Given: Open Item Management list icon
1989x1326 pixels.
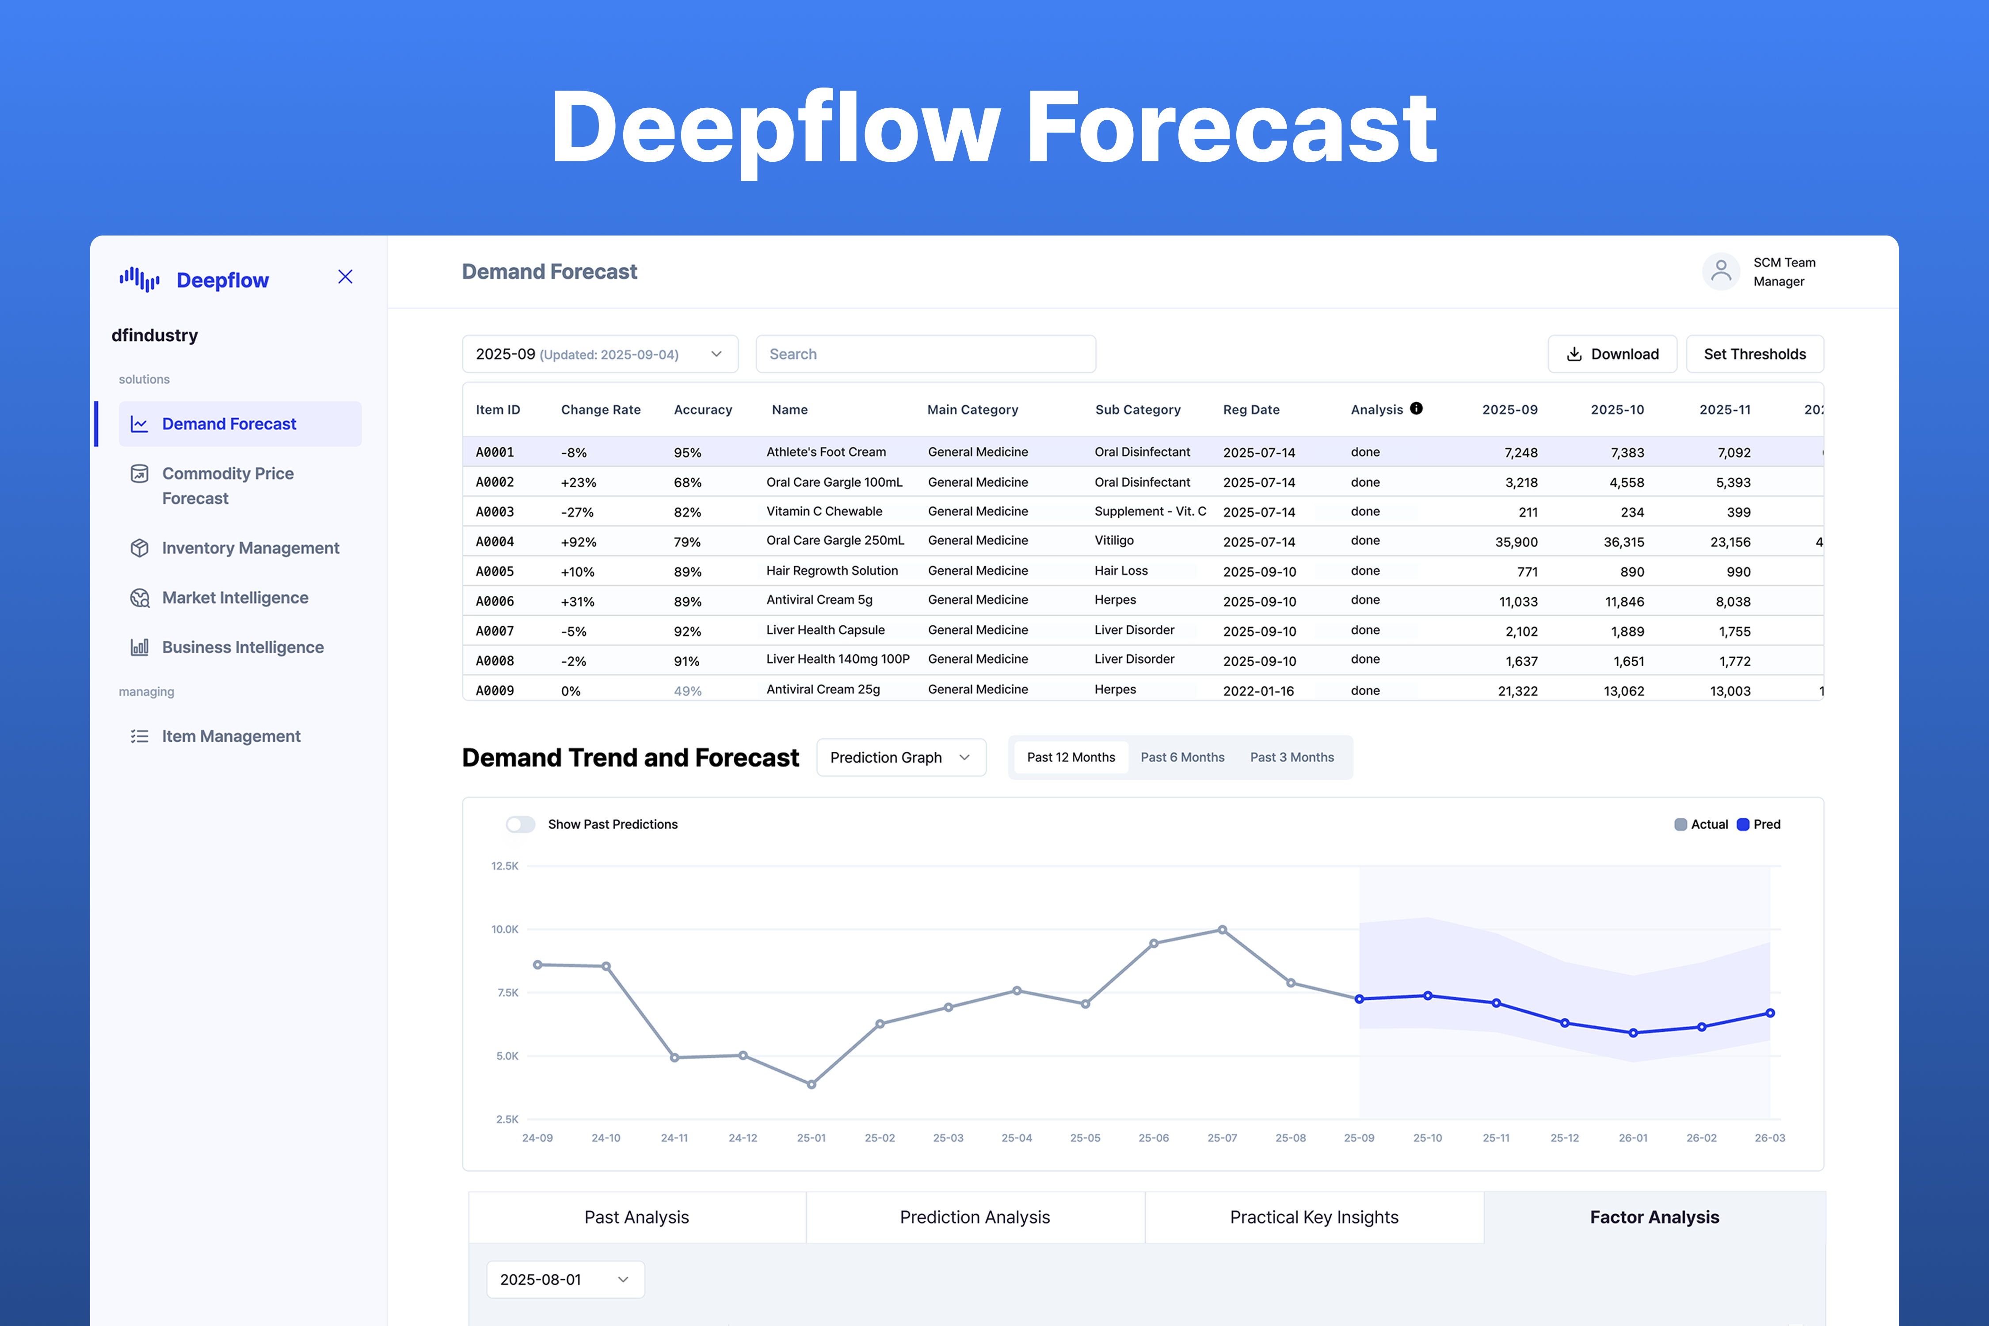Looking at the screenshot, I should point(140,736).
